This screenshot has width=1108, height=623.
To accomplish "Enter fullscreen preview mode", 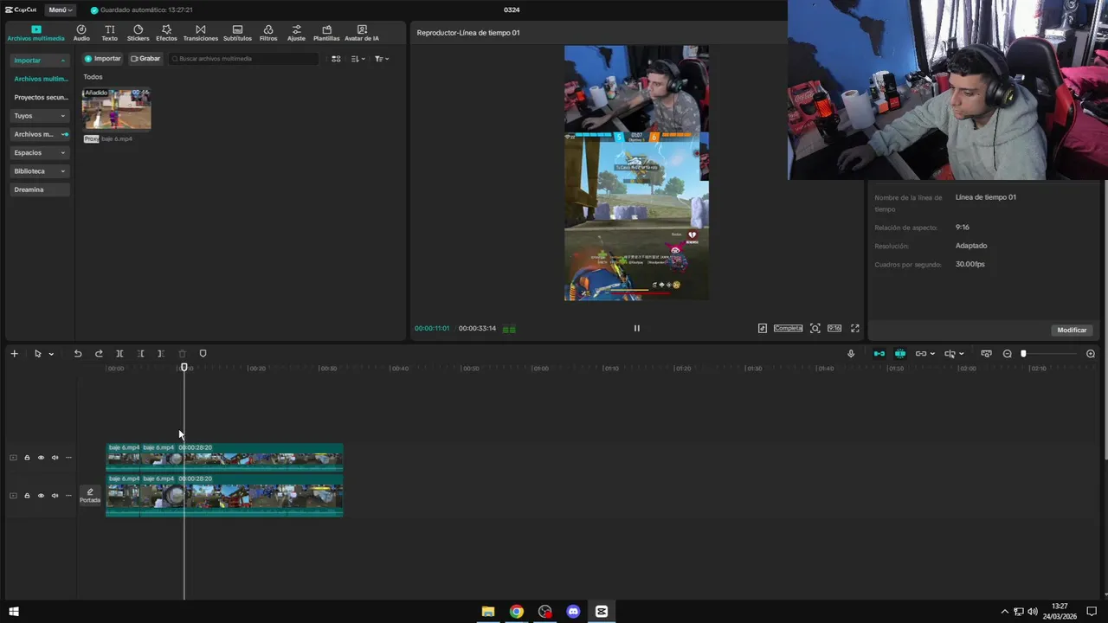I will pos(855,328).
